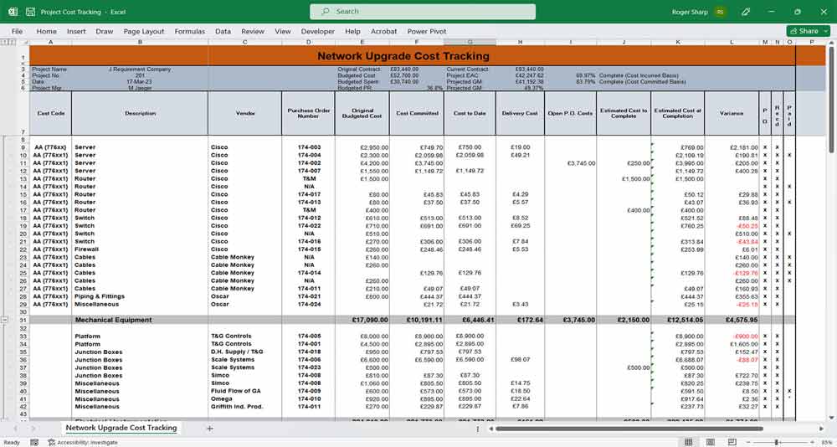Image resolution: width=837 pixels, height=447 pixels.
Task: Select row 31 header
Action: coord(23,320)
